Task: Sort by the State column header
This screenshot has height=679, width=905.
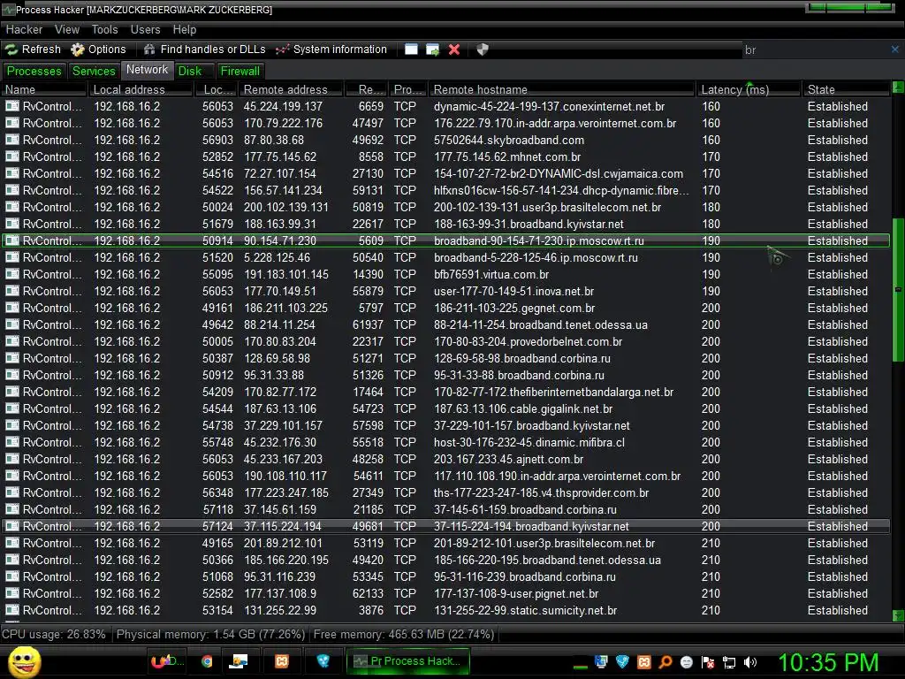Action: [846, 89]
